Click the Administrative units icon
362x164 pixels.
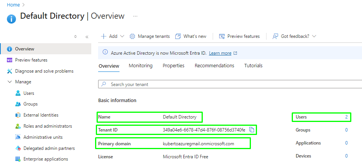pyautogui.click(x=18, y=137)
